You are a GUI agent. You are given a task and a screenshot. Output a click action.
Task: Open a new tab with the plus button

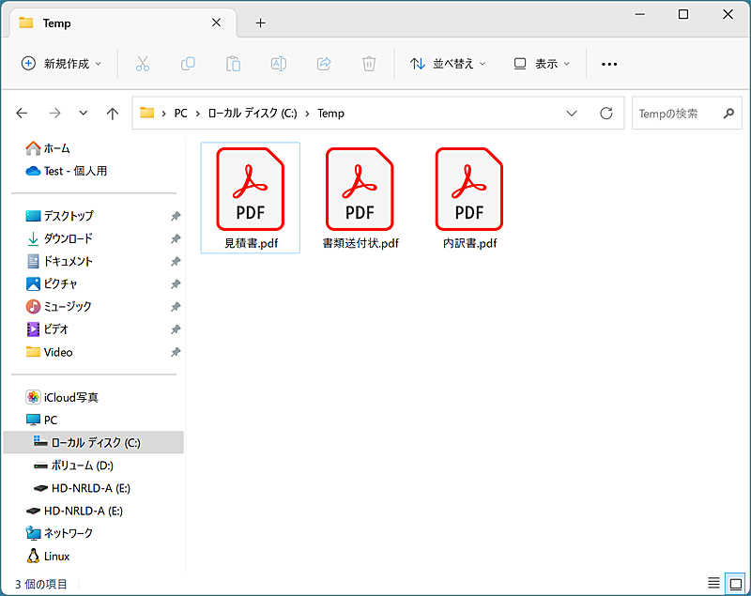point(260,23)
